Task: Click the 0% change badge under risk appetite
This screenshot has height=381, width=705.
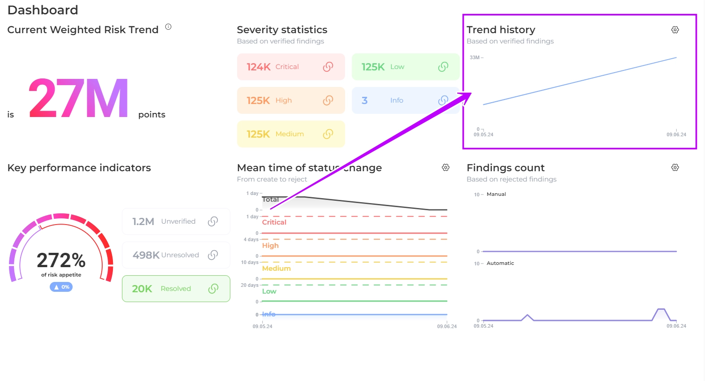Action: (x=61, y=287)
